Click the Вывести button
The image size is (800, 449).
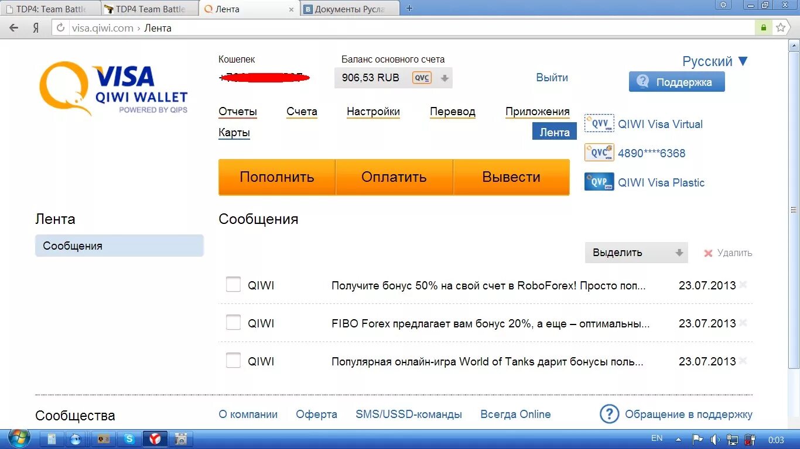pos(511,177)
